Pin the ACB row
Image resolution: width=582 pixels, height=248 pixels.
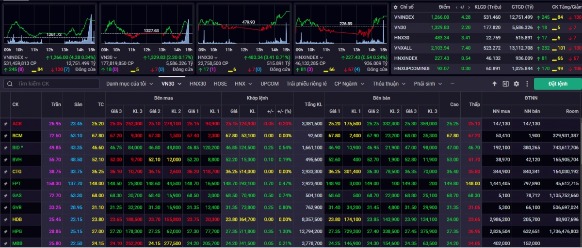[x=5, y=124]
